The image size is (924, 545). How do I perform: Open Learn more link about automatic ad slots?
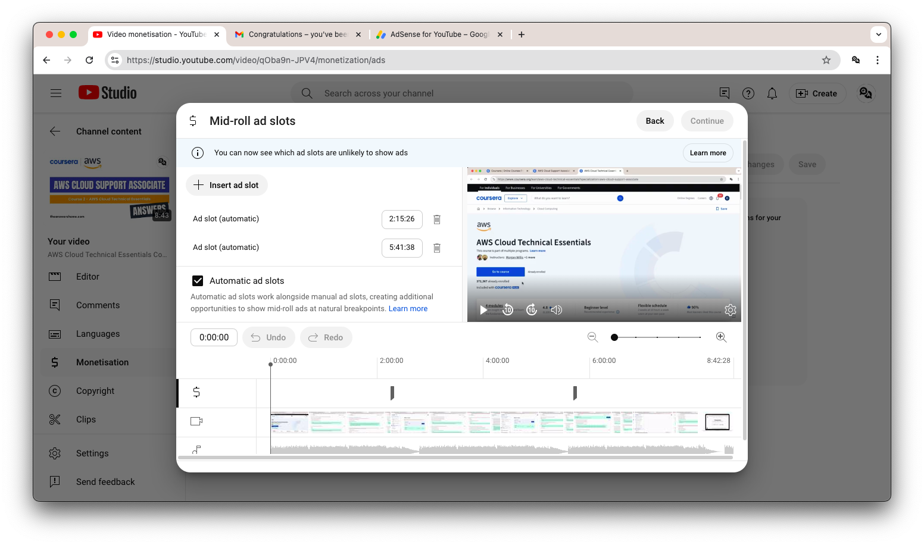point(408,309)
